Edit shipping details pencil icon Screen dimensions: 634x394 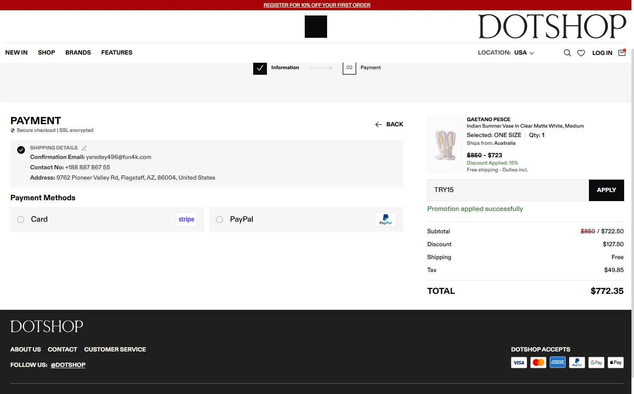pyautogui.click(x=84, y=148)
